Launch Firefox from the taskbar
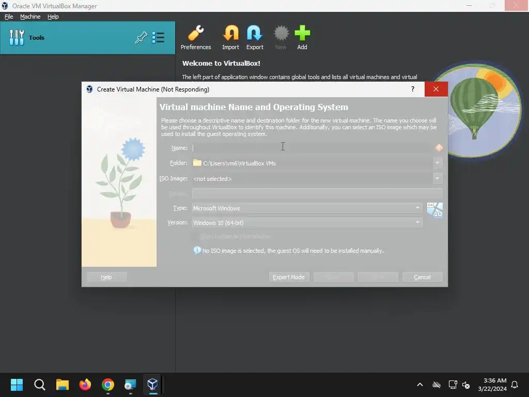529x397 pixels. click(85, 385)
